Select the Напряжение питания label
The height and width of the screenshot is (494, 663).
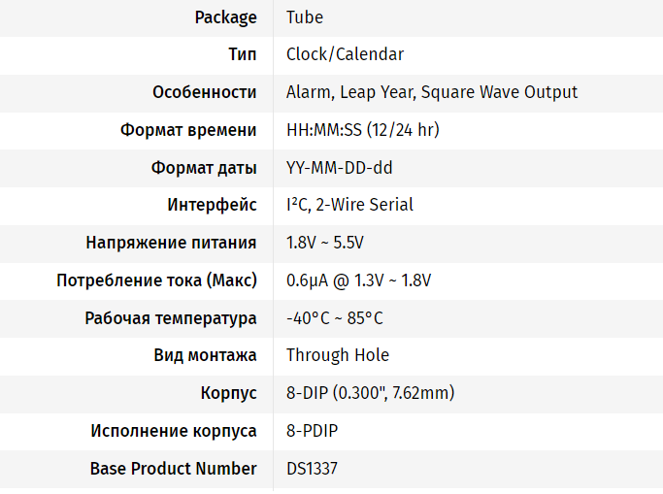(171, 243)
